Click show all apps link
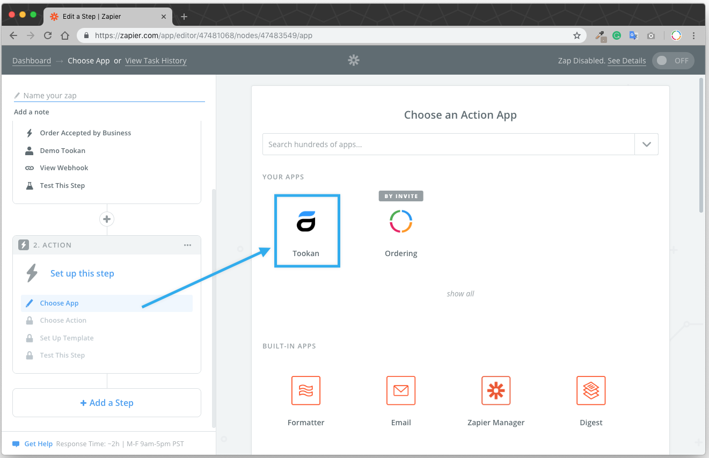 point(461,294)
